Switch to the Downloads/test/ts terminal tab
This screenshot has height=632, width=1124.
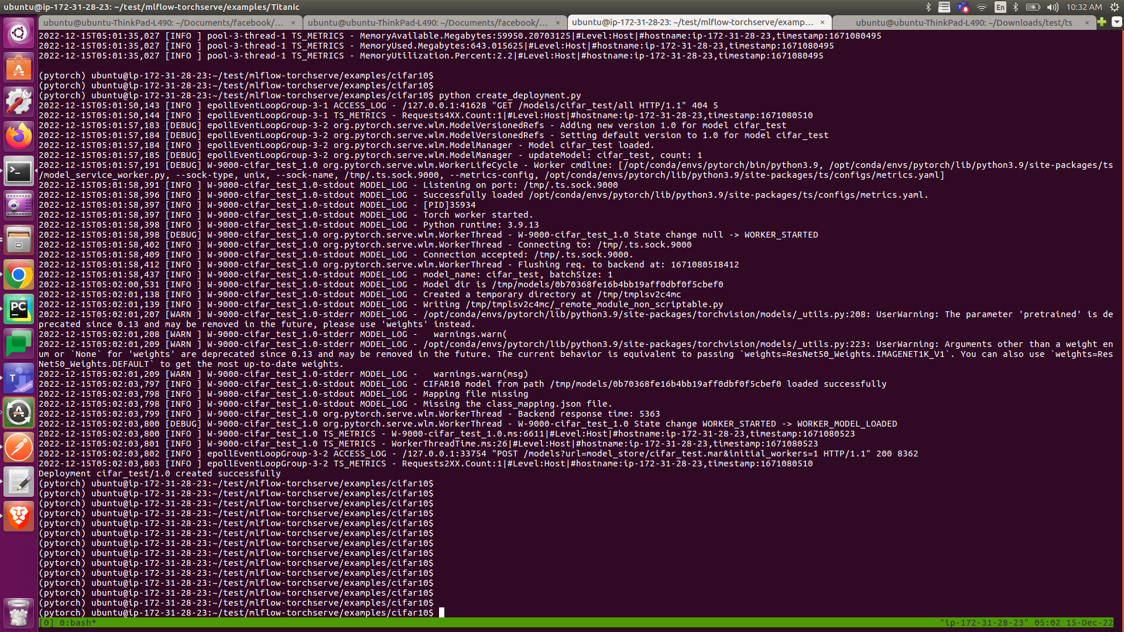963,23
